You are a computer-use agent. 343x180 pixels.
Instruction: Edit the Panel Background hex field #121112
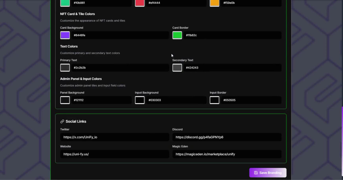[102, 100]
